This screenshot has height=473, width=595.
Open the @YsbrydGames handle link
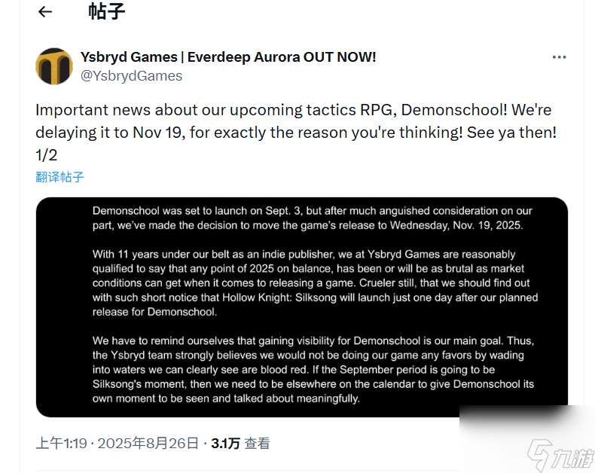pyautogui.click(x=131, y=76)
